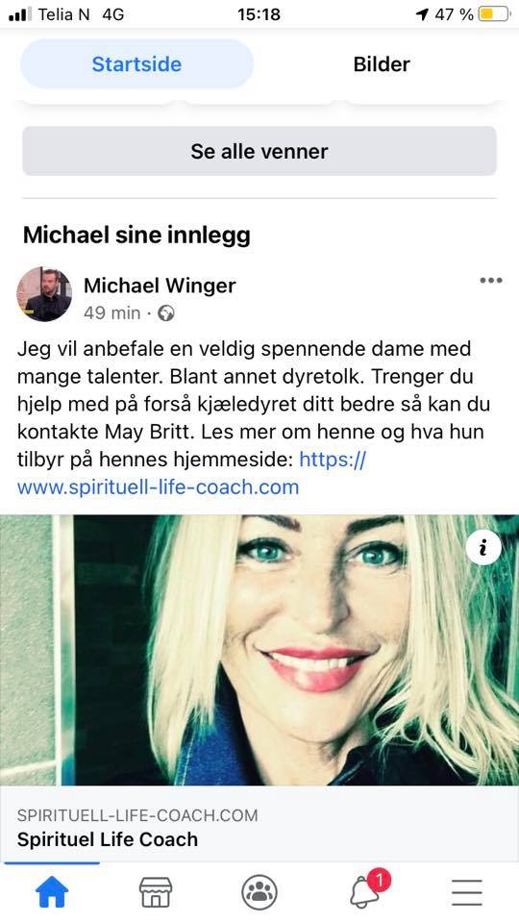
Task: Switch to the Startside tab
Action: 136,64
